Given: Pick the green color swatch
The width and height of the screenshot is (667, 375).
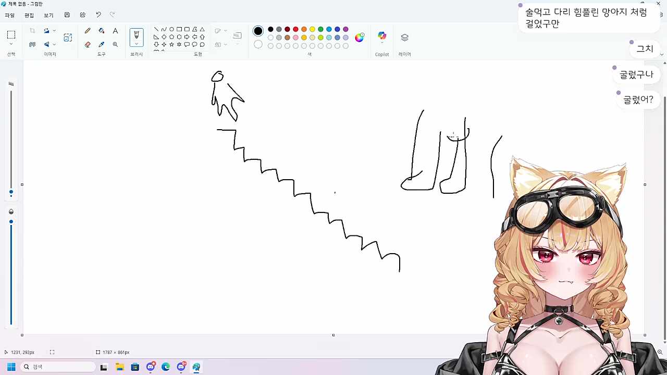Looking at the screenshot, I should point(320,29).
